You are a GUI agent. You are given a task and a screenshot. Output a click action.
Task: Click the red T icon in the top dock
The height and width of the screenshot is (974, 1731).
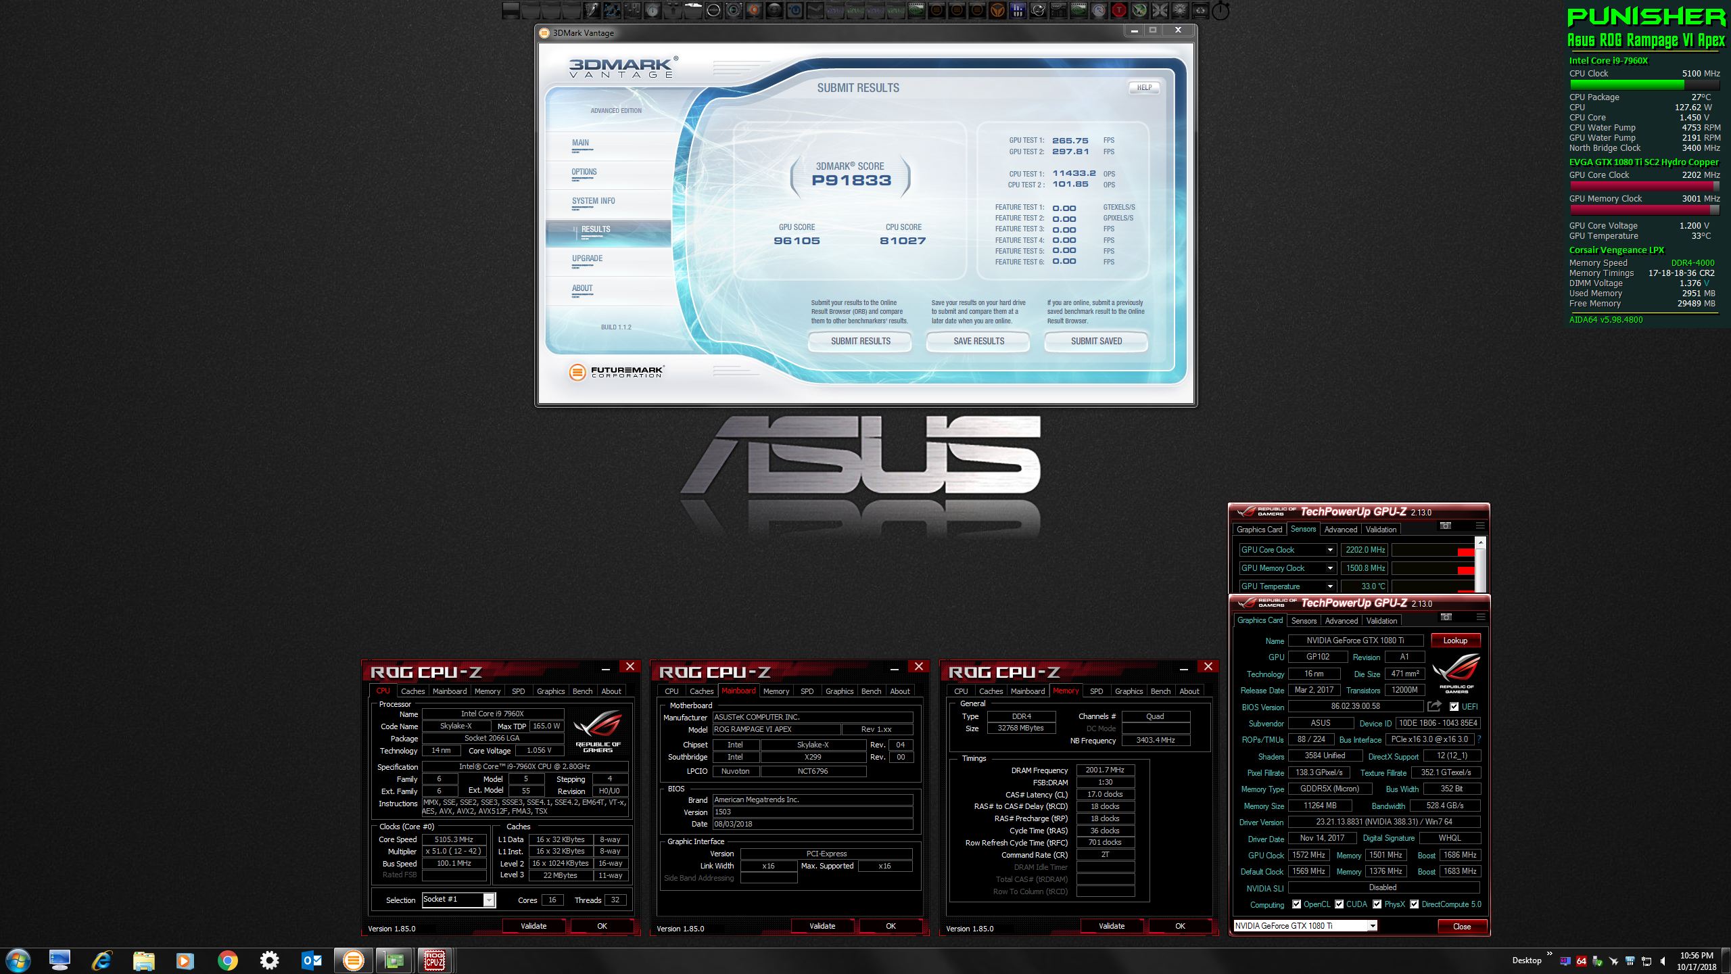tap(1119, 10)
